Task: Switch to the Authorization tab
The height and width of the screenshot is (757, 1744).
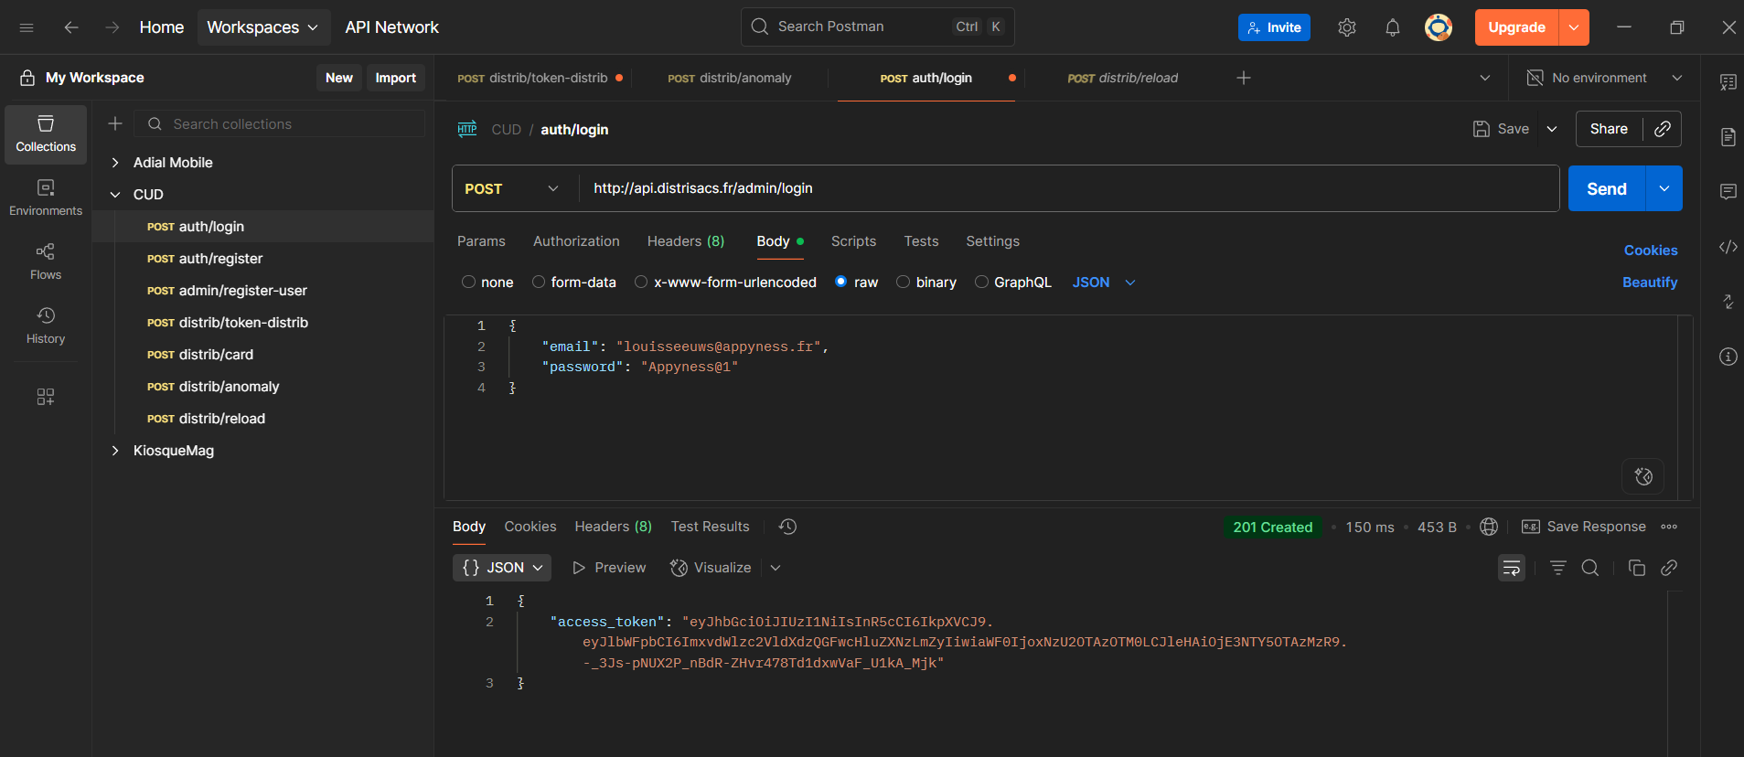Action: pyautogui.click(x=576, y=241)
